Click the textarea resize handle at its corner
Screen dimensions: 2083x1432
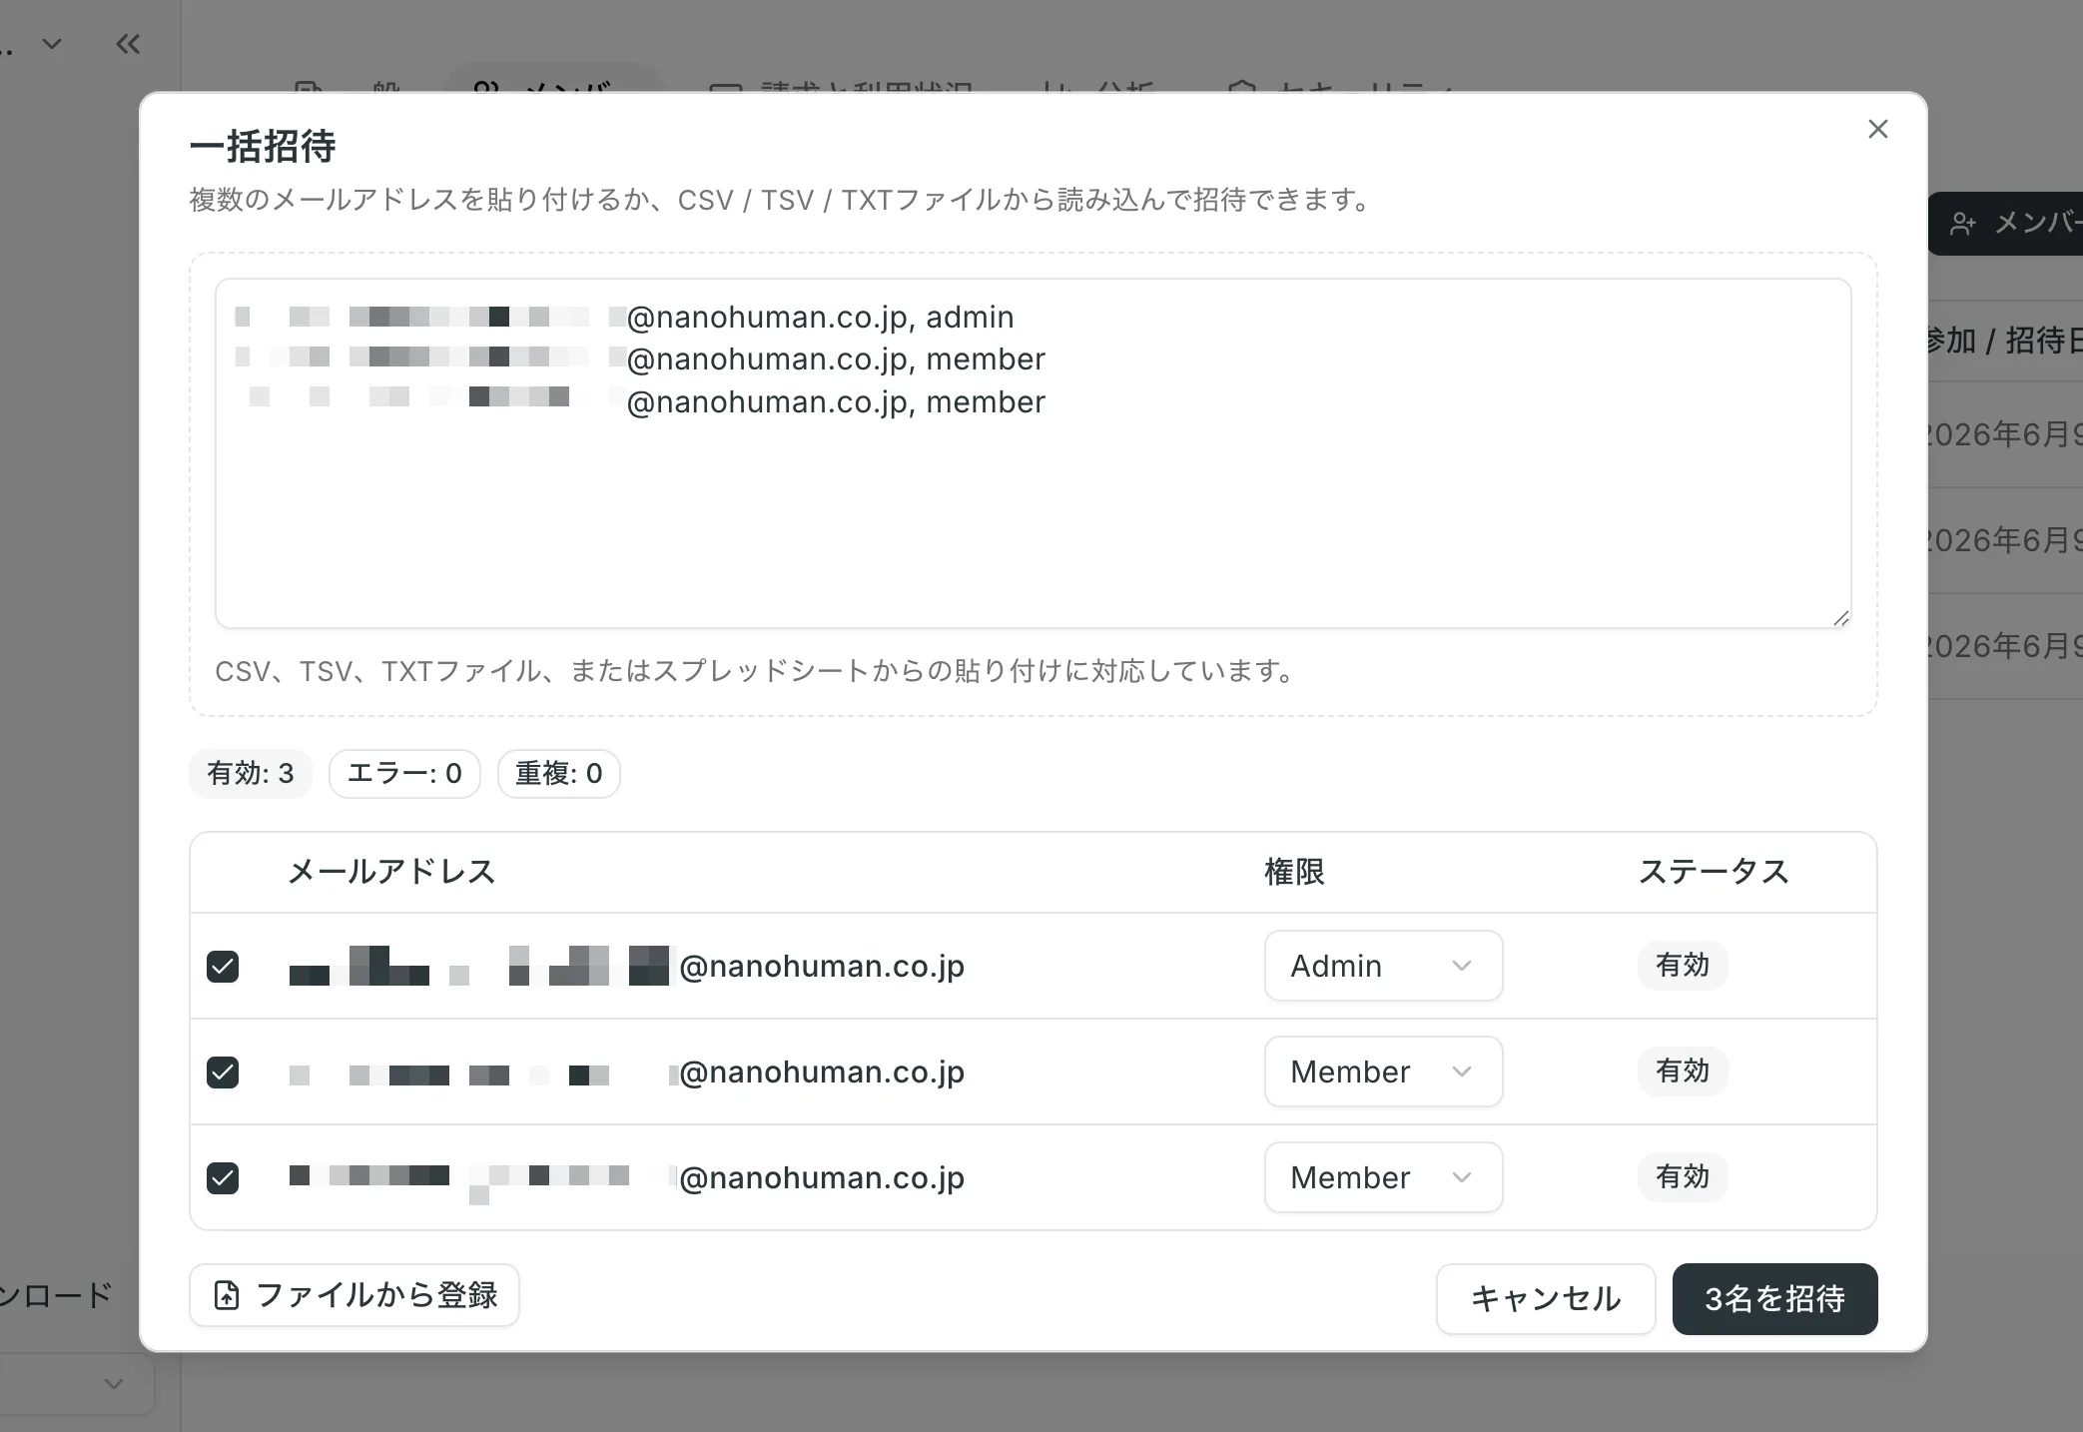click(1841, 618)
